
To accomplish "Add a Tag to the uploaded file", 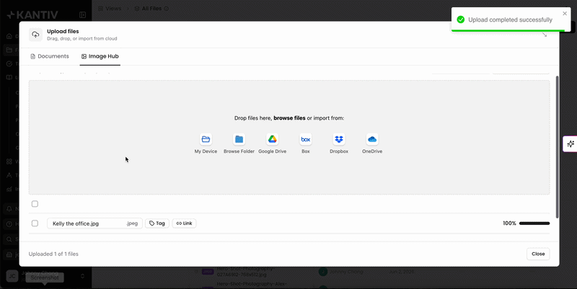I will 157,223.
